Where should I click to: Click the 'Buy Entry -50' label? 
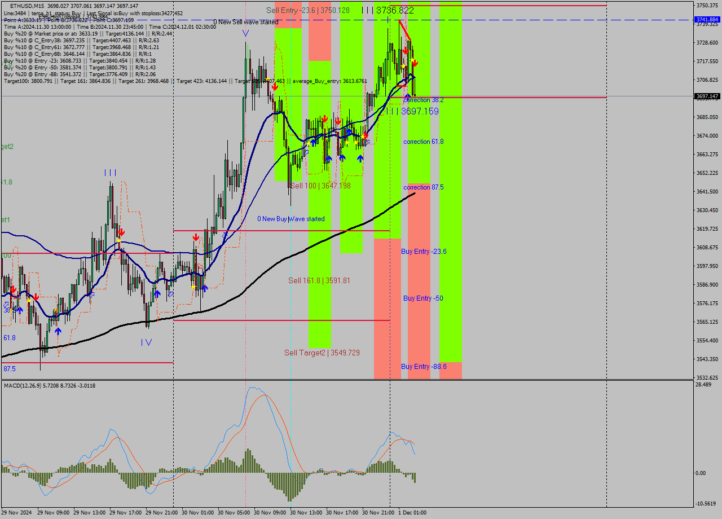(x=423, y=298)
